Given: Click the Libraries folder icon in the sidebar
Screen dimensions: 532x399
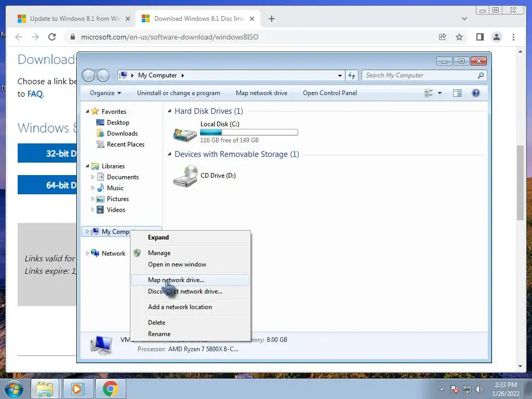Looking at the screenshot, I should (x=95, y=166).
